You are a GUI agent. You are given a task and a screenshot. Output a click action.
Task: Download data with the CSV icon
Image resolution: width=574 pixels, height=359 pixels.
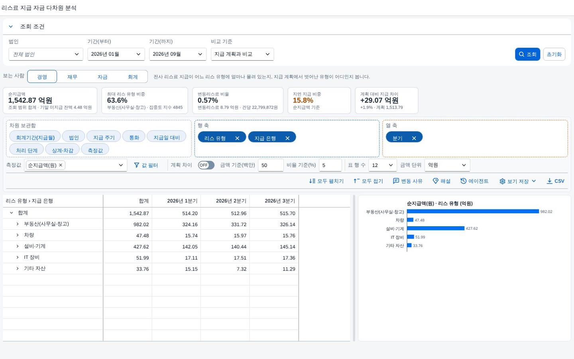click(x=550, y=181)
